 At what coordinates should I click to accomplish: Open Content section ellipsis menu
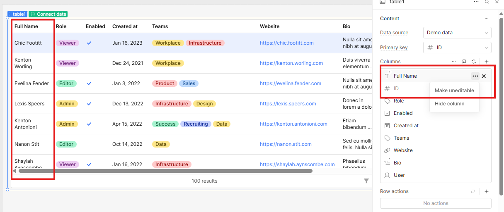click(487, 19)
